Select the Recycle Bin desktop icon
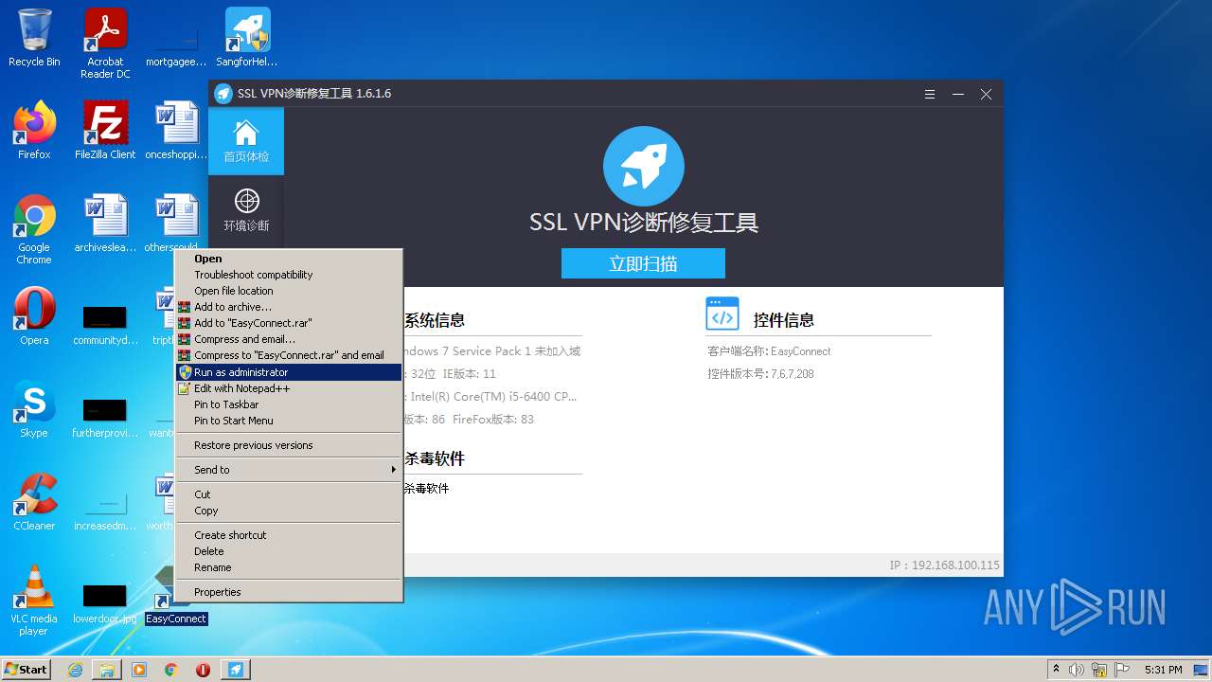1212x682 pixels. coord(34,38)
